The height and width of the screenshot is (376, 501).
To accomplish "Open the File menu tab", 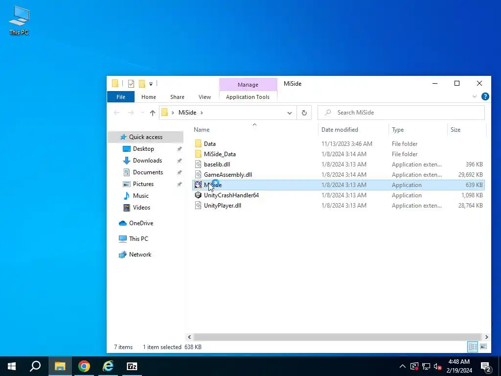I will pos(121,97).
